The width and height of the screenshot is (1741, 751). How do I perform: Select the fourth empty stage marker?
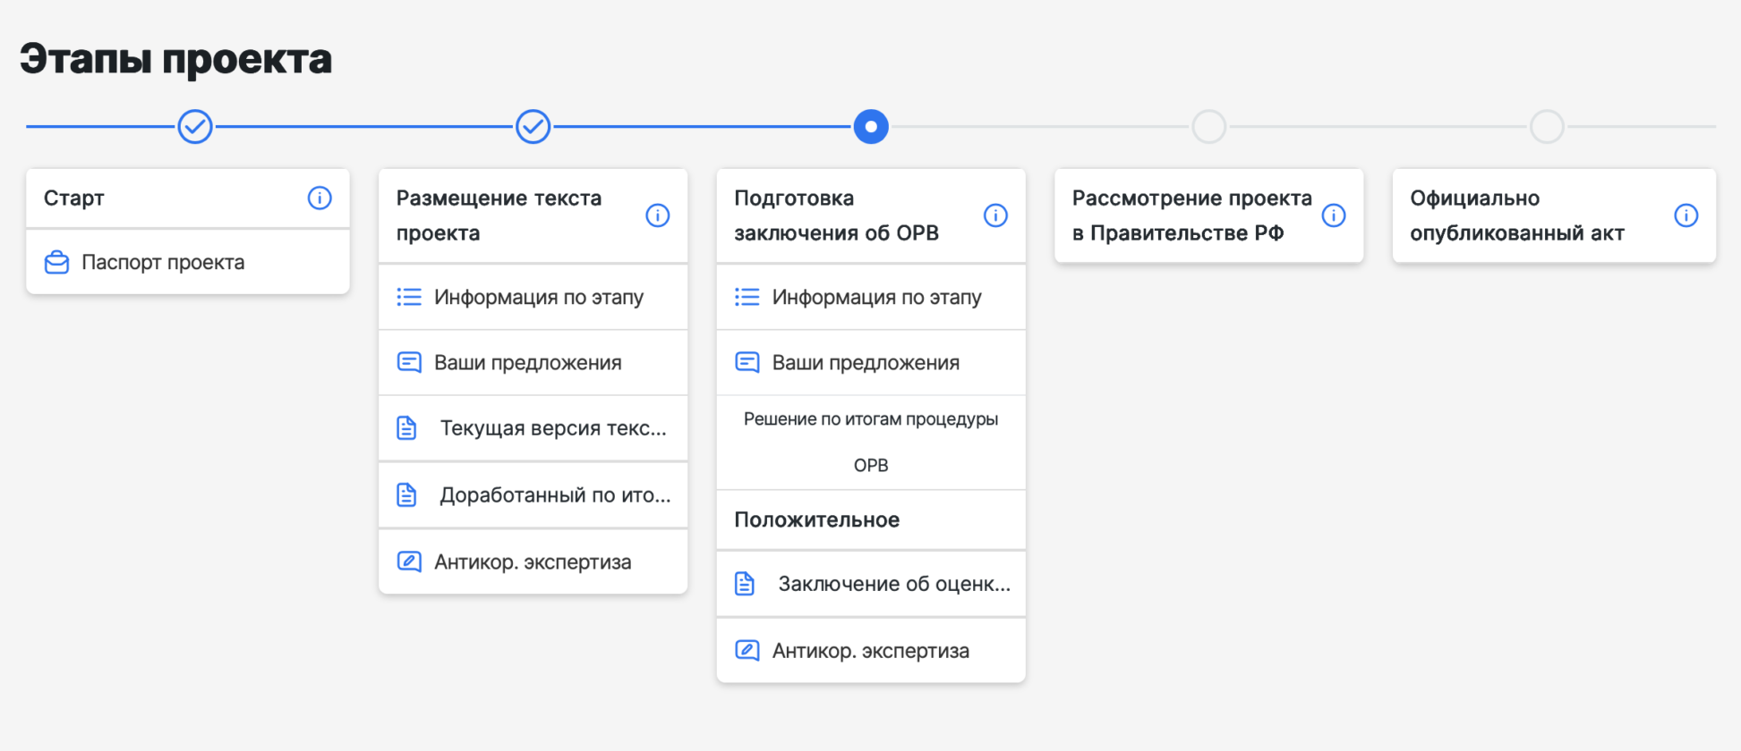point(1209,127)
